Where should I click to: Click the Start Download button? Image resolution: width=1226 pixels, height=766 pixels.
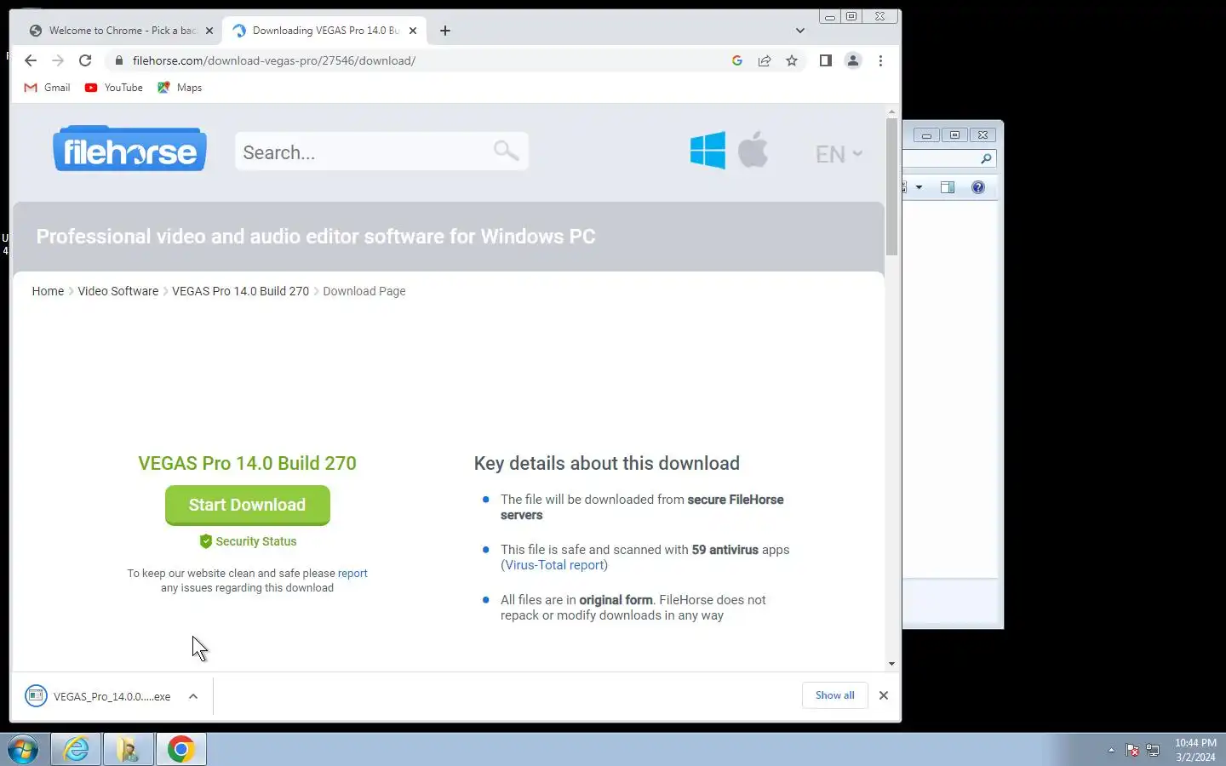click(x=247, y=506)
